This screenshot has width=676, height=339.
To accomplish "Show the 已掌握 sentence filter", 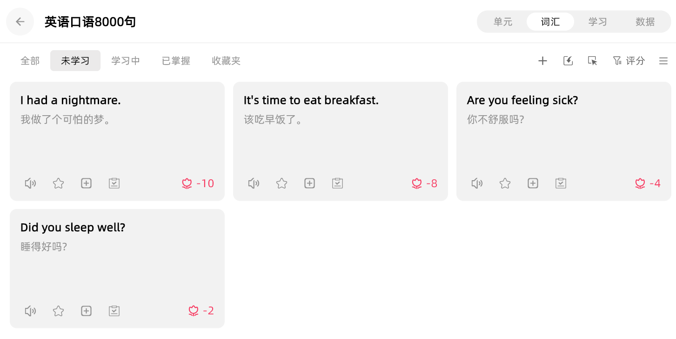I will tap(176, 61).
